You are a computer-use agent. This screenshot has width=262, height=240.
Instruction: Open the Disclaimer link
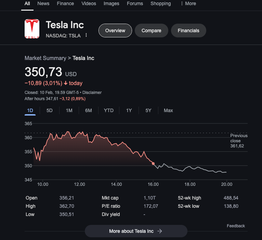(92, 93)
